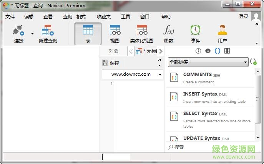Screen dimensions: 264x164
Task: Toggle the panel layout icon
Action: [227, 51]
